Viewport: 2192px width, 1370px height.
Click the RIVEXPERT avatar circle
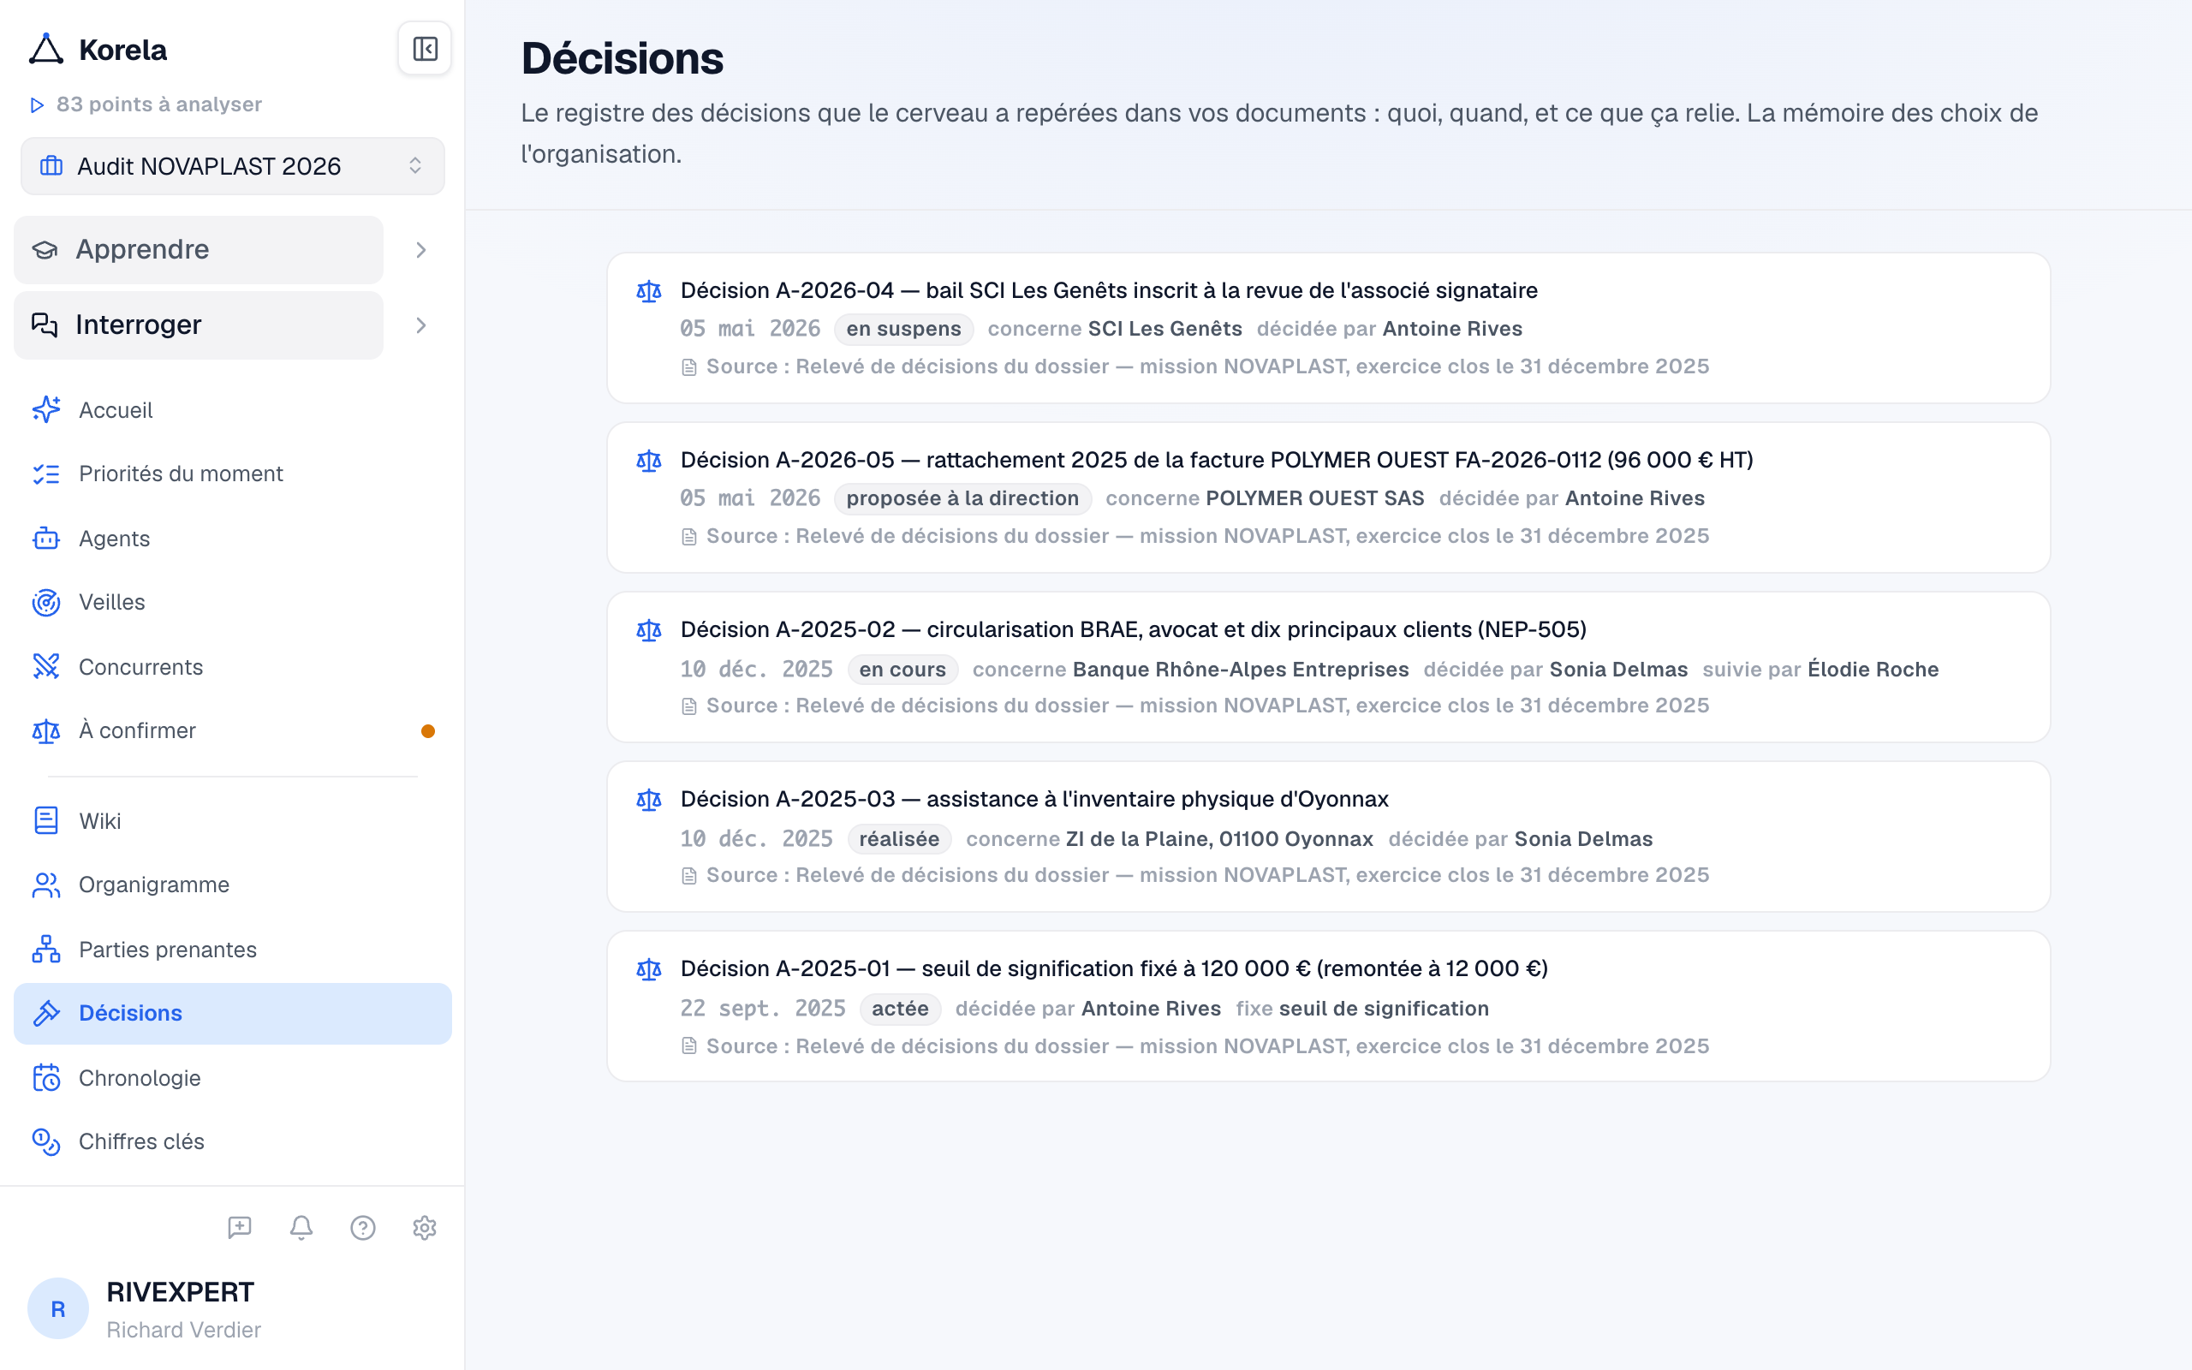pos(58,1308)
